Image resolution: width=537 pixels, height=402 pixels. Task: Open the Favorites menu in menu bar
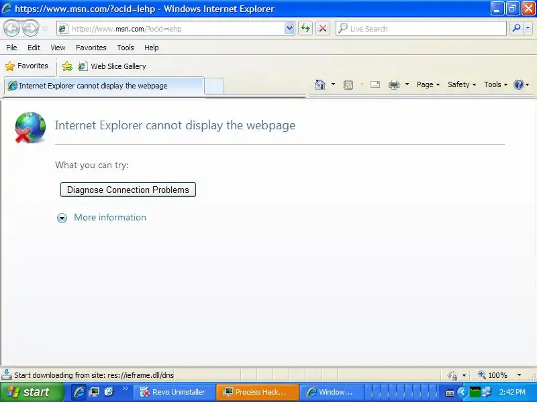pos(91,48)
